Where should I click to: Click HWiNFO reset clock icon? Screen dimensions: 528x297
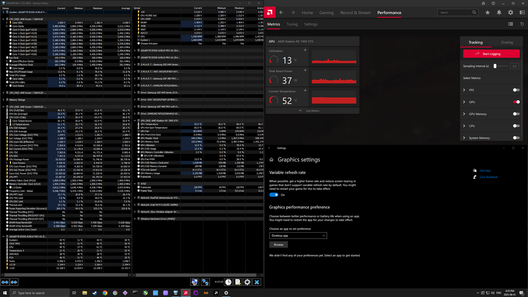(x=228, y=282)
